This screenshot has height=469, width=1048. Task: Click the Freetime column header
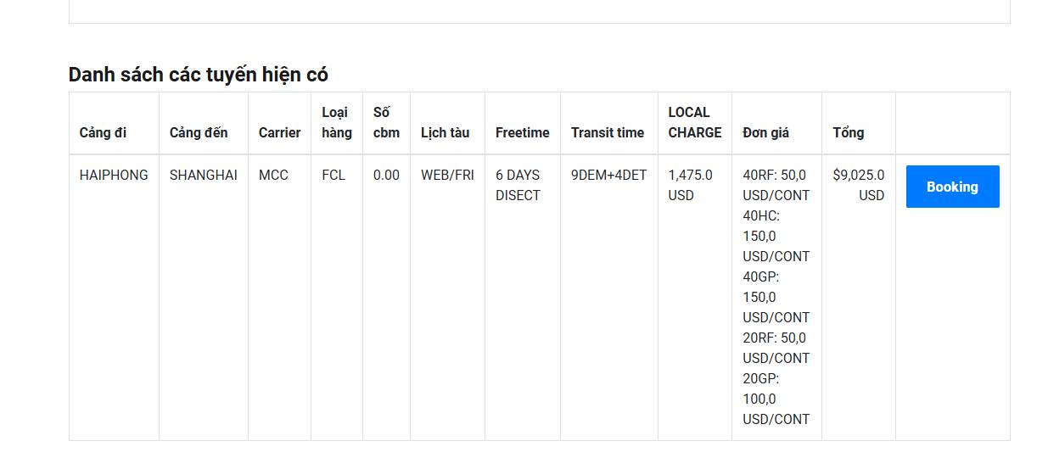click(x=522, y=132)
